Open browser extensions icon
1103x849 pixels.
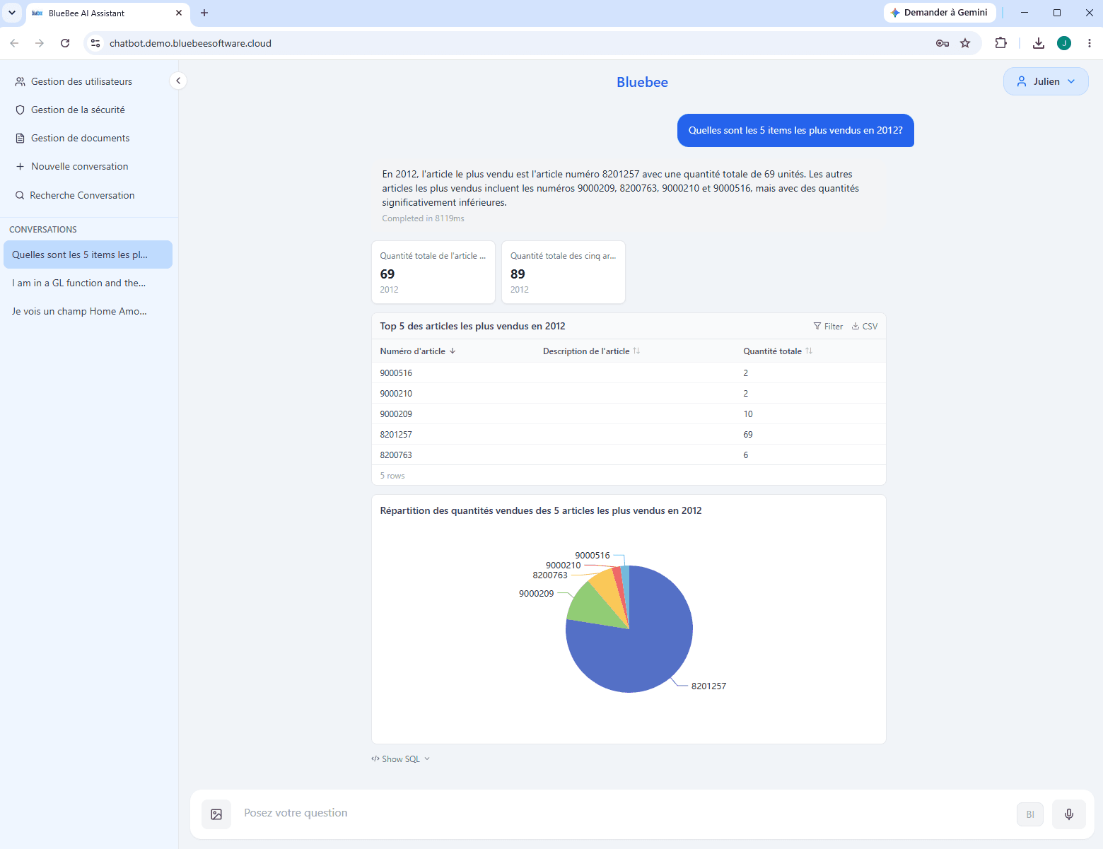1000,43
